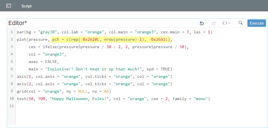Select line number 6 in the gutter
Viewport: 268px width, 128px height.
12,69
